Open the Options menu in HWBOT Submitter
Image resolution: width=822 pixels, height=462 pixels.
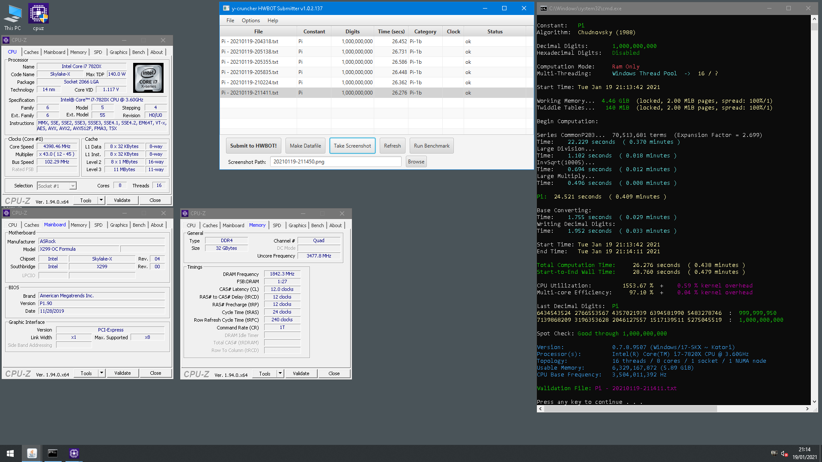click(x=251, y=20)
